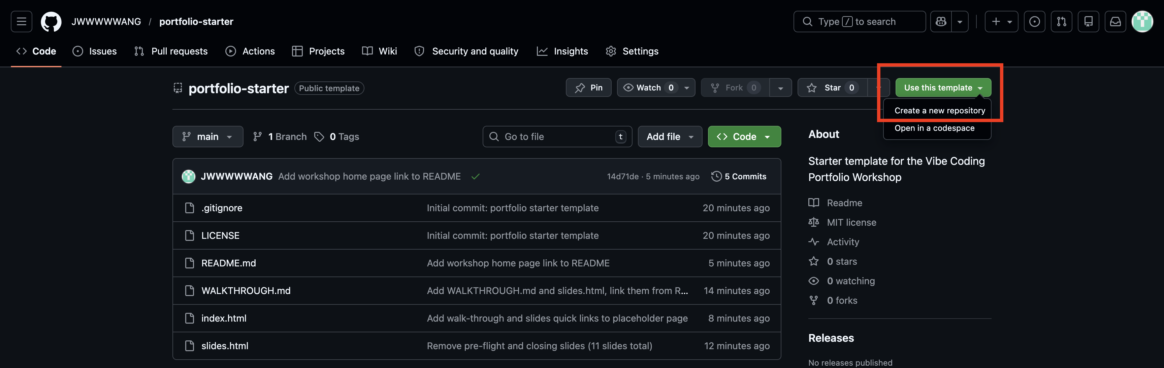1164x368 pixels.
Task: Click the user avatar in header
Action: coord(1142,21)
